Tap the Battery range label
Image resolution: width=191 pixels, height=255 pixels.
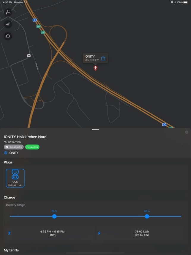16,205
